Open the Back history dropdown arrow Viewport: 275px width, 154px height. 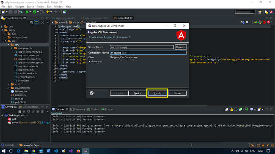[x=51, y=12]
